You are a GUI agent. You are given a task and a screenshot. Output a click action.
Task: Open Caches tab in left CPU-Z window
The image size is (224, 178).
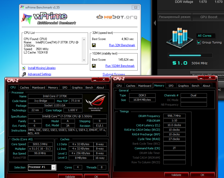(x=25, y=87)
